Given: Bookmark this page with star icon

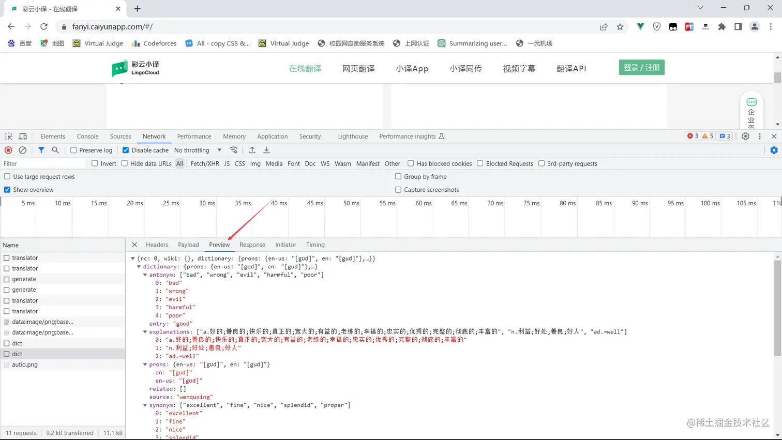Looking at the screenshot, I should 620,27.
